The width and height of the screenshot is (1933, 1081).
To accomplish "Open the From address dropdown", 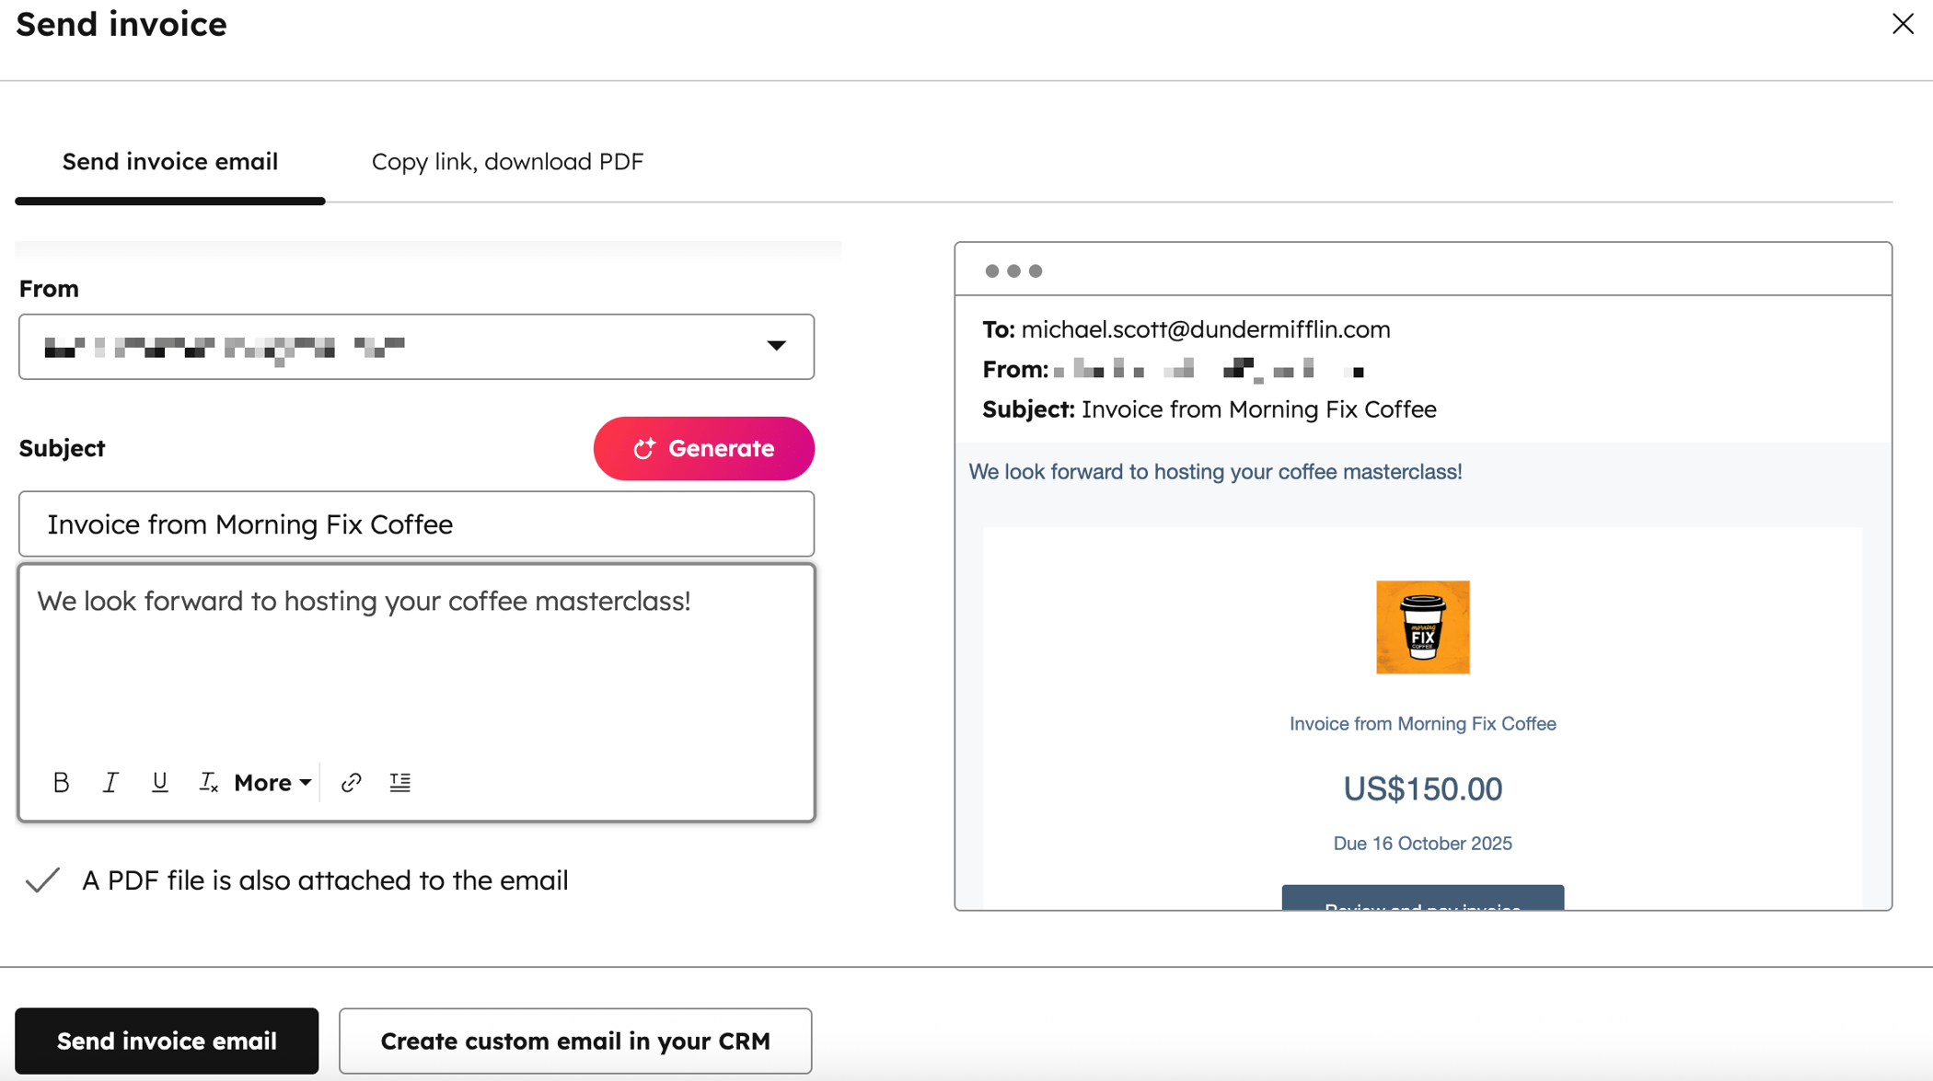I will [x=778, y=347].
